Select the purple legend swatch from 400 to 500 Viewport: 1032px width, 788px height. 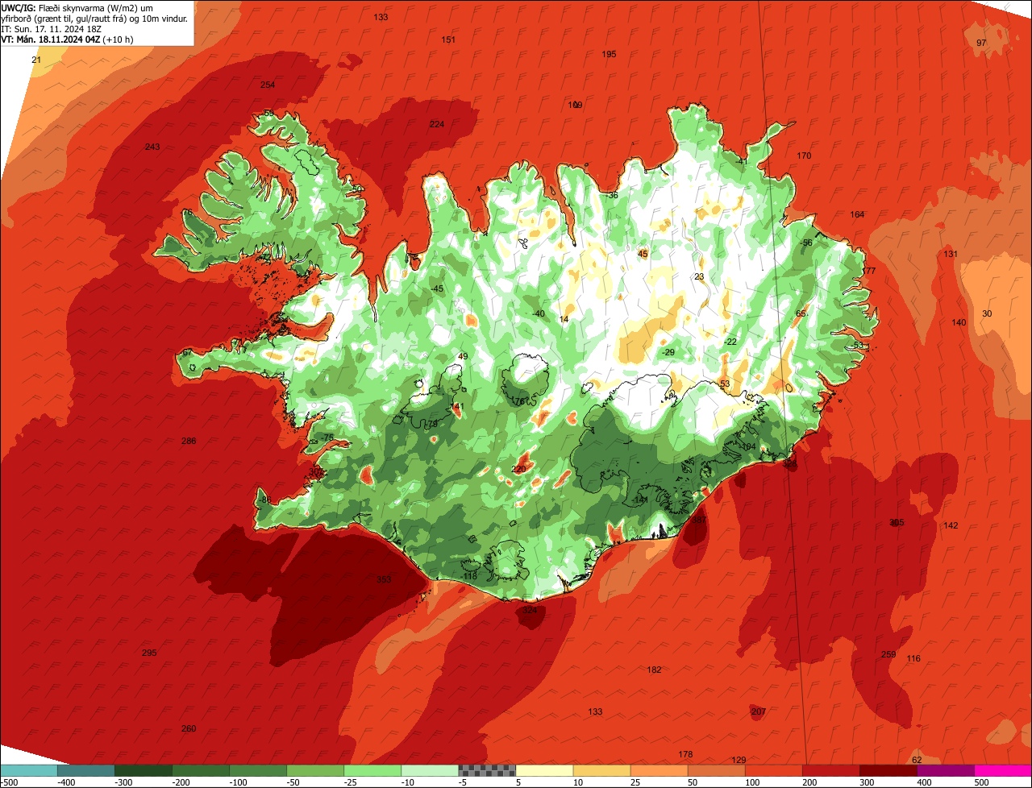[x=946, y=770]
